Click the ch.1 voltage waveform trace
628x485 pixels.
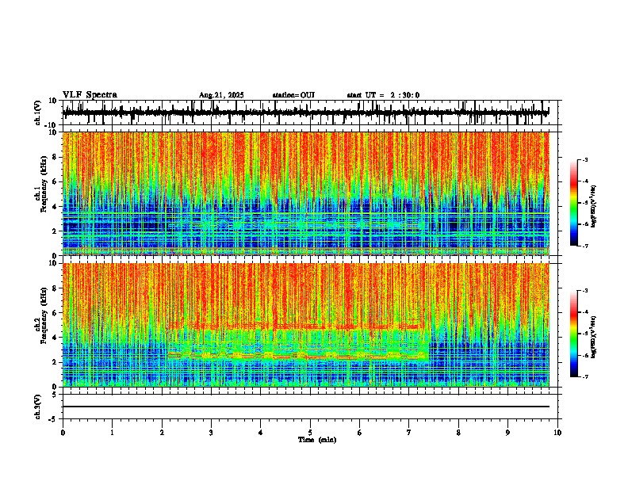tap(305, 113)
